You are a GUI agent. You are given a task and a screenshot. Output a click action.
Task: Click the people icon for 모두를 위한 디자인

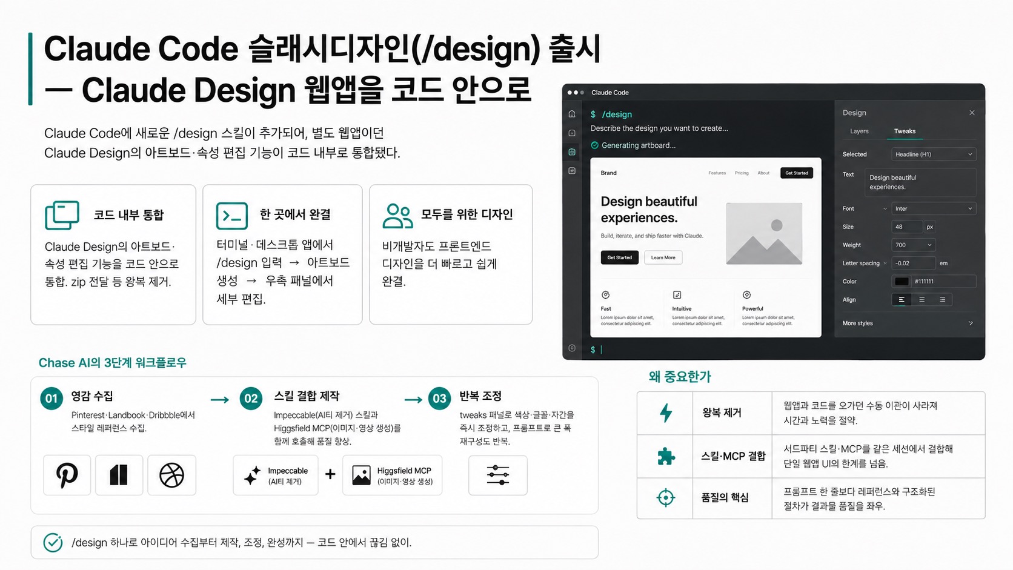pos(397,216)
